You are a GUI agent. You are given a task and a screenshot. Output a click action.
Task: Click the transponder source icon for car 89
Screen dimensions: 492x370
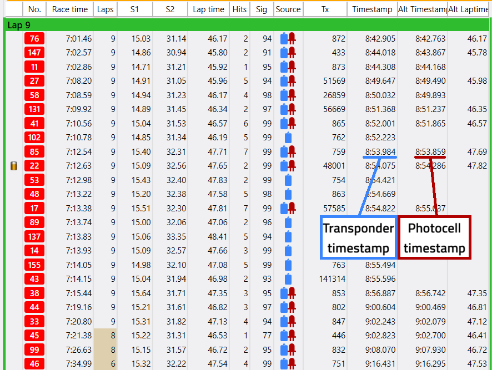click(288, 222)
